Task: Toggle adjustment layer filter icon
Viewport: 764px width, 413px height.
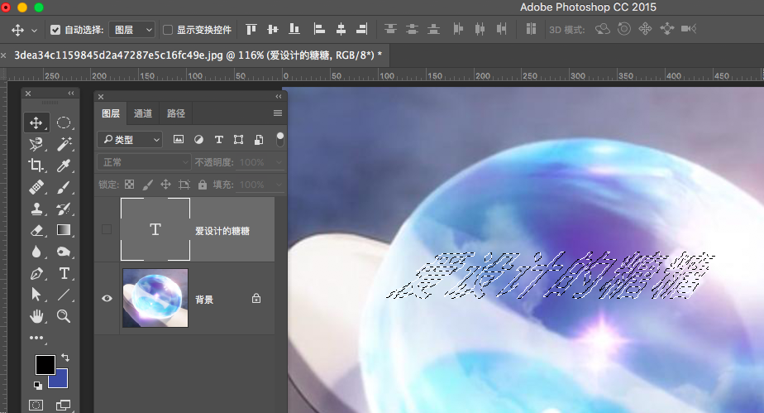Action: (x=198, y=139)
